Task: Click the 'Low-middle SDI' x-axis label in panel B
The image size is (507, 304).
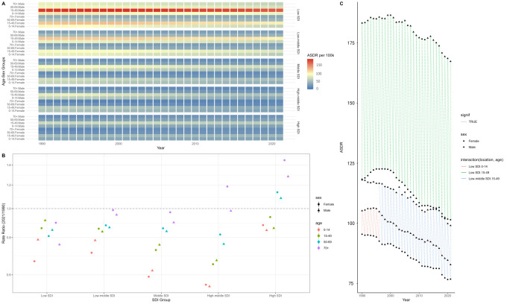Action: click(x=104, y=296)
